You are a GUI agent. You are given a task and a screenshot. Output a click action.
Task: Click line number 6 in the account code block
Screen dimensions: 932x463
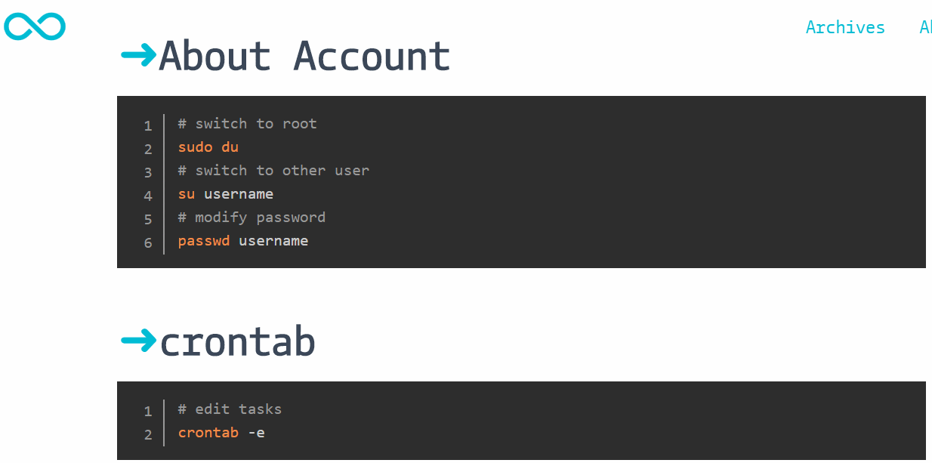click(148, 242)
